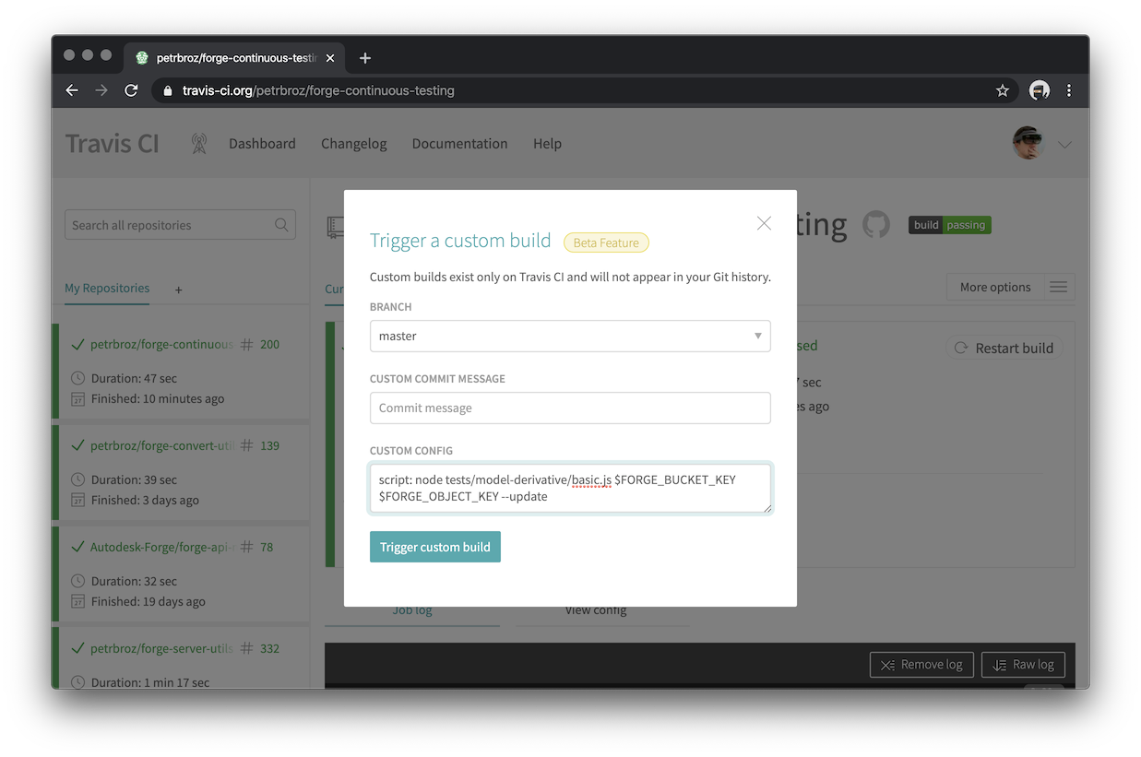Click the Custom Config text area
1141x757 pixels.
click(570, 488)
